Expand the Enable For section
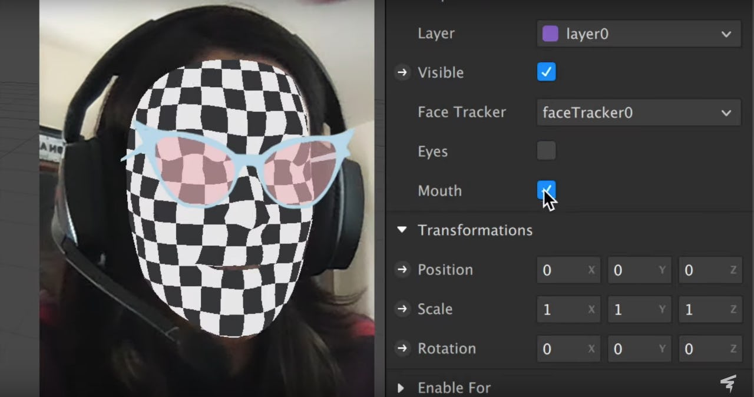Image resolution: width=754 pixels, height=397 pixels. tap(401, 388)
